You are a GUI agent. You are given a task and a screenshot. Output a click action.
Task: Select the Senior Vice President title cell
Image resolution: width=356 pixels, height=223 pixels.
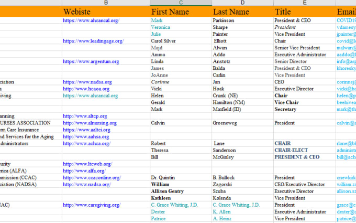(x=305, y=48)
